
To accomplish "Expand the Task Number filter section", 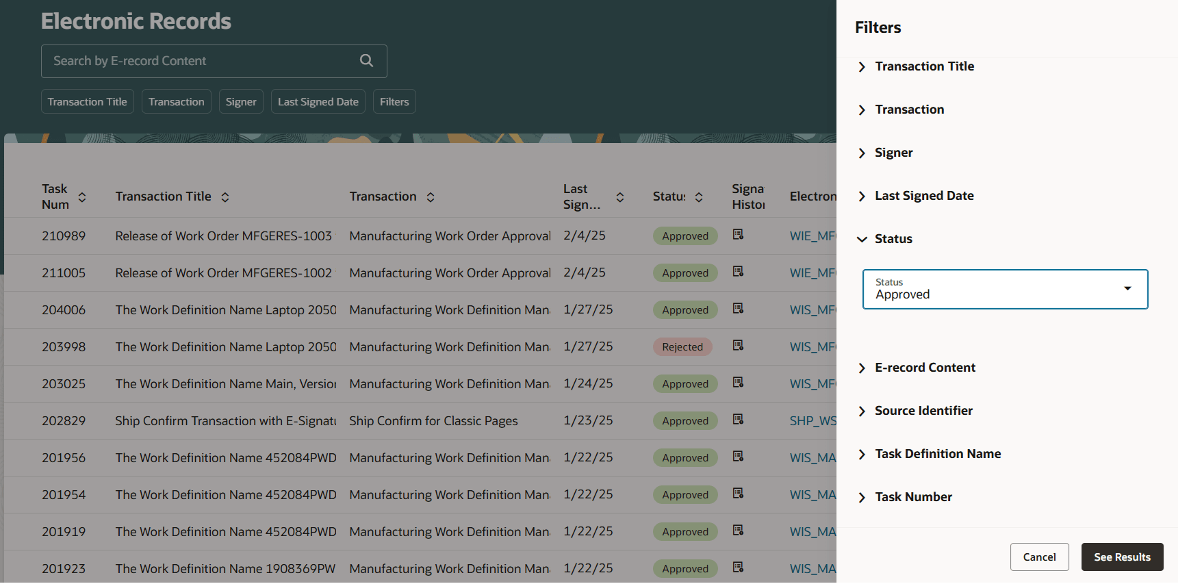I will pyautogui.click(x=862, y=497).
